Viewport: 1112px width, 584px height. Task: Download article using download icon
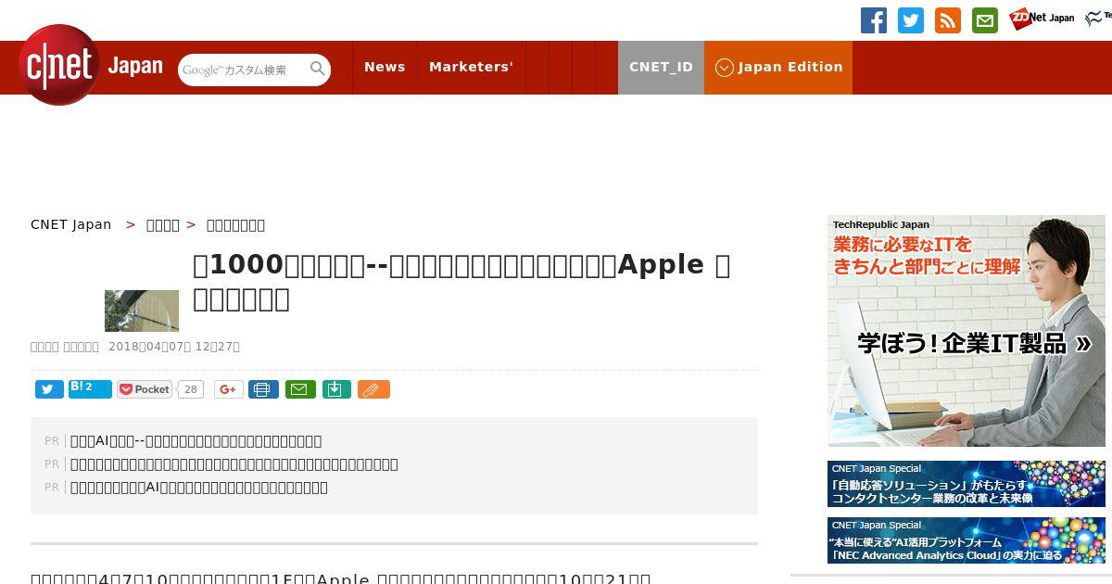(x=336, y=389)
